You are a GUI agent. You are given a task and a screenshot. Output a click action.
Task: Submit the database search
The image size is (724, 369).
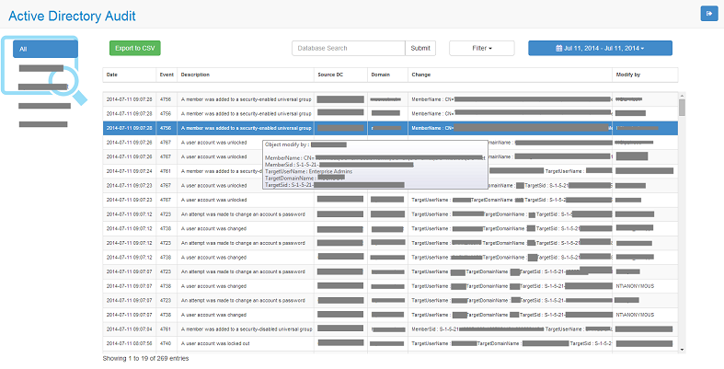(420, 48)
